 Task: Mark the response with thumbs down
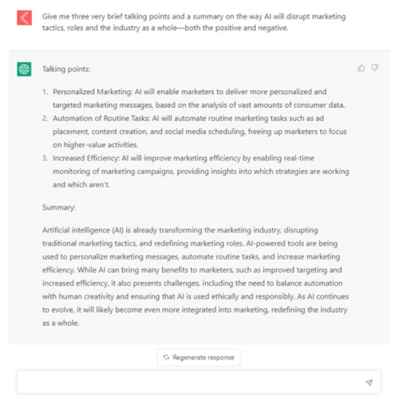click(375, 68)
